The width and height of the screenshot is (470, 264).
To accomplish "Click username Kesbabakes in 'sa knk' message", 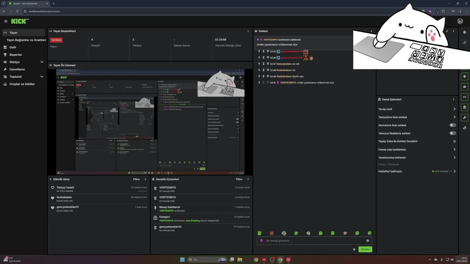I will 284,64.
